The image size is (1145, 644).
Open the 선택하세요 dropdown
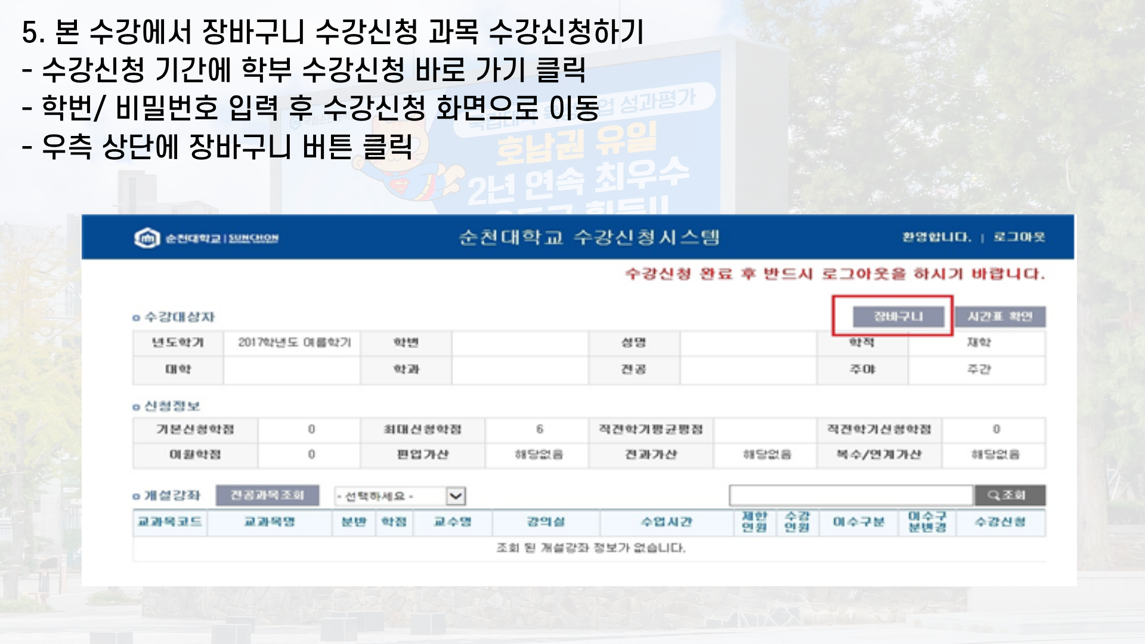point(400,496)
